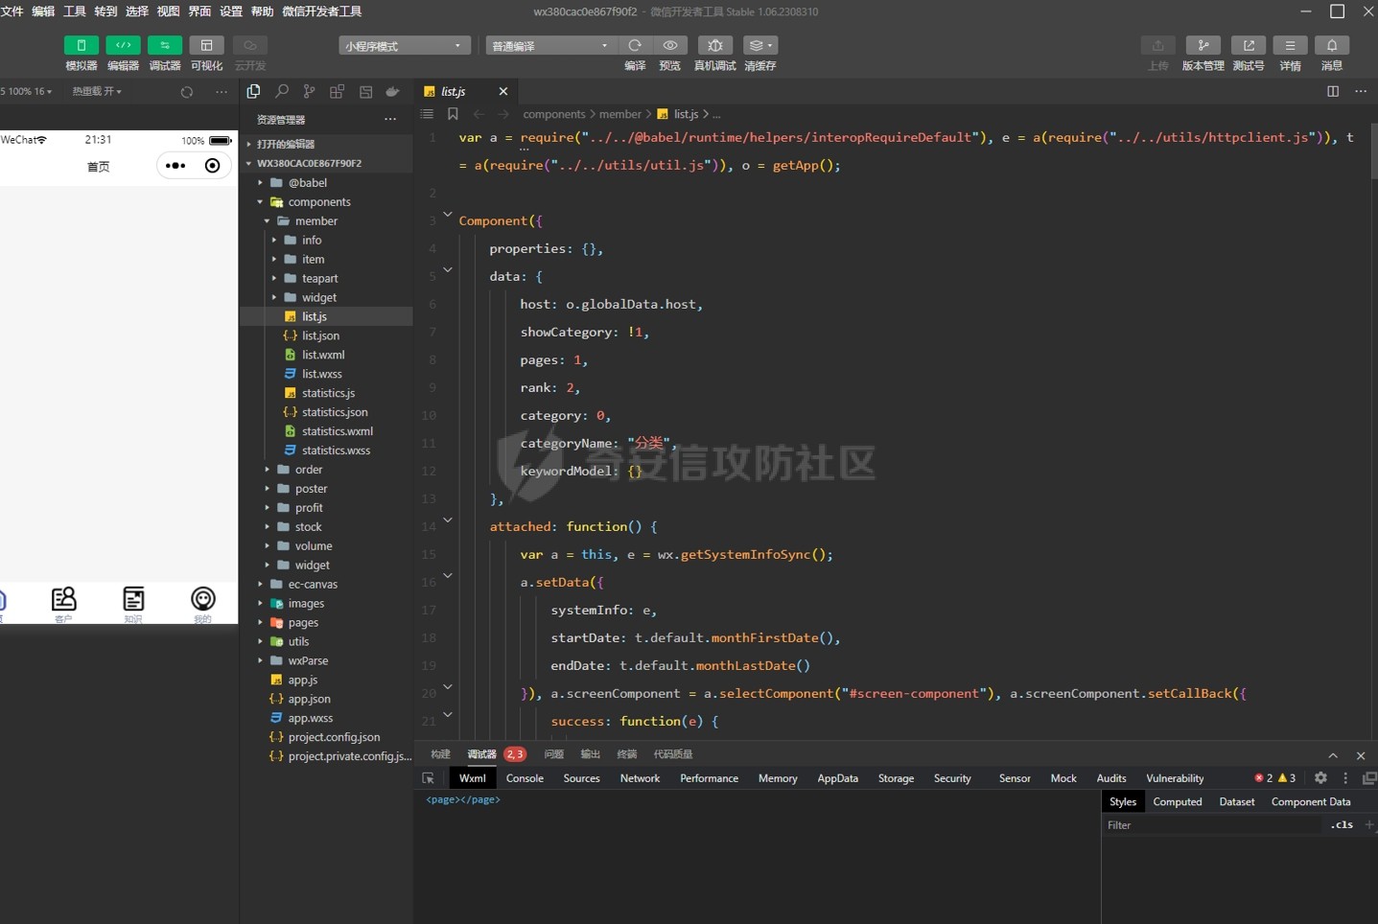Toggle the 模拟器 simulator panel button
This screenshot has width=1378, height=924.
82,45
